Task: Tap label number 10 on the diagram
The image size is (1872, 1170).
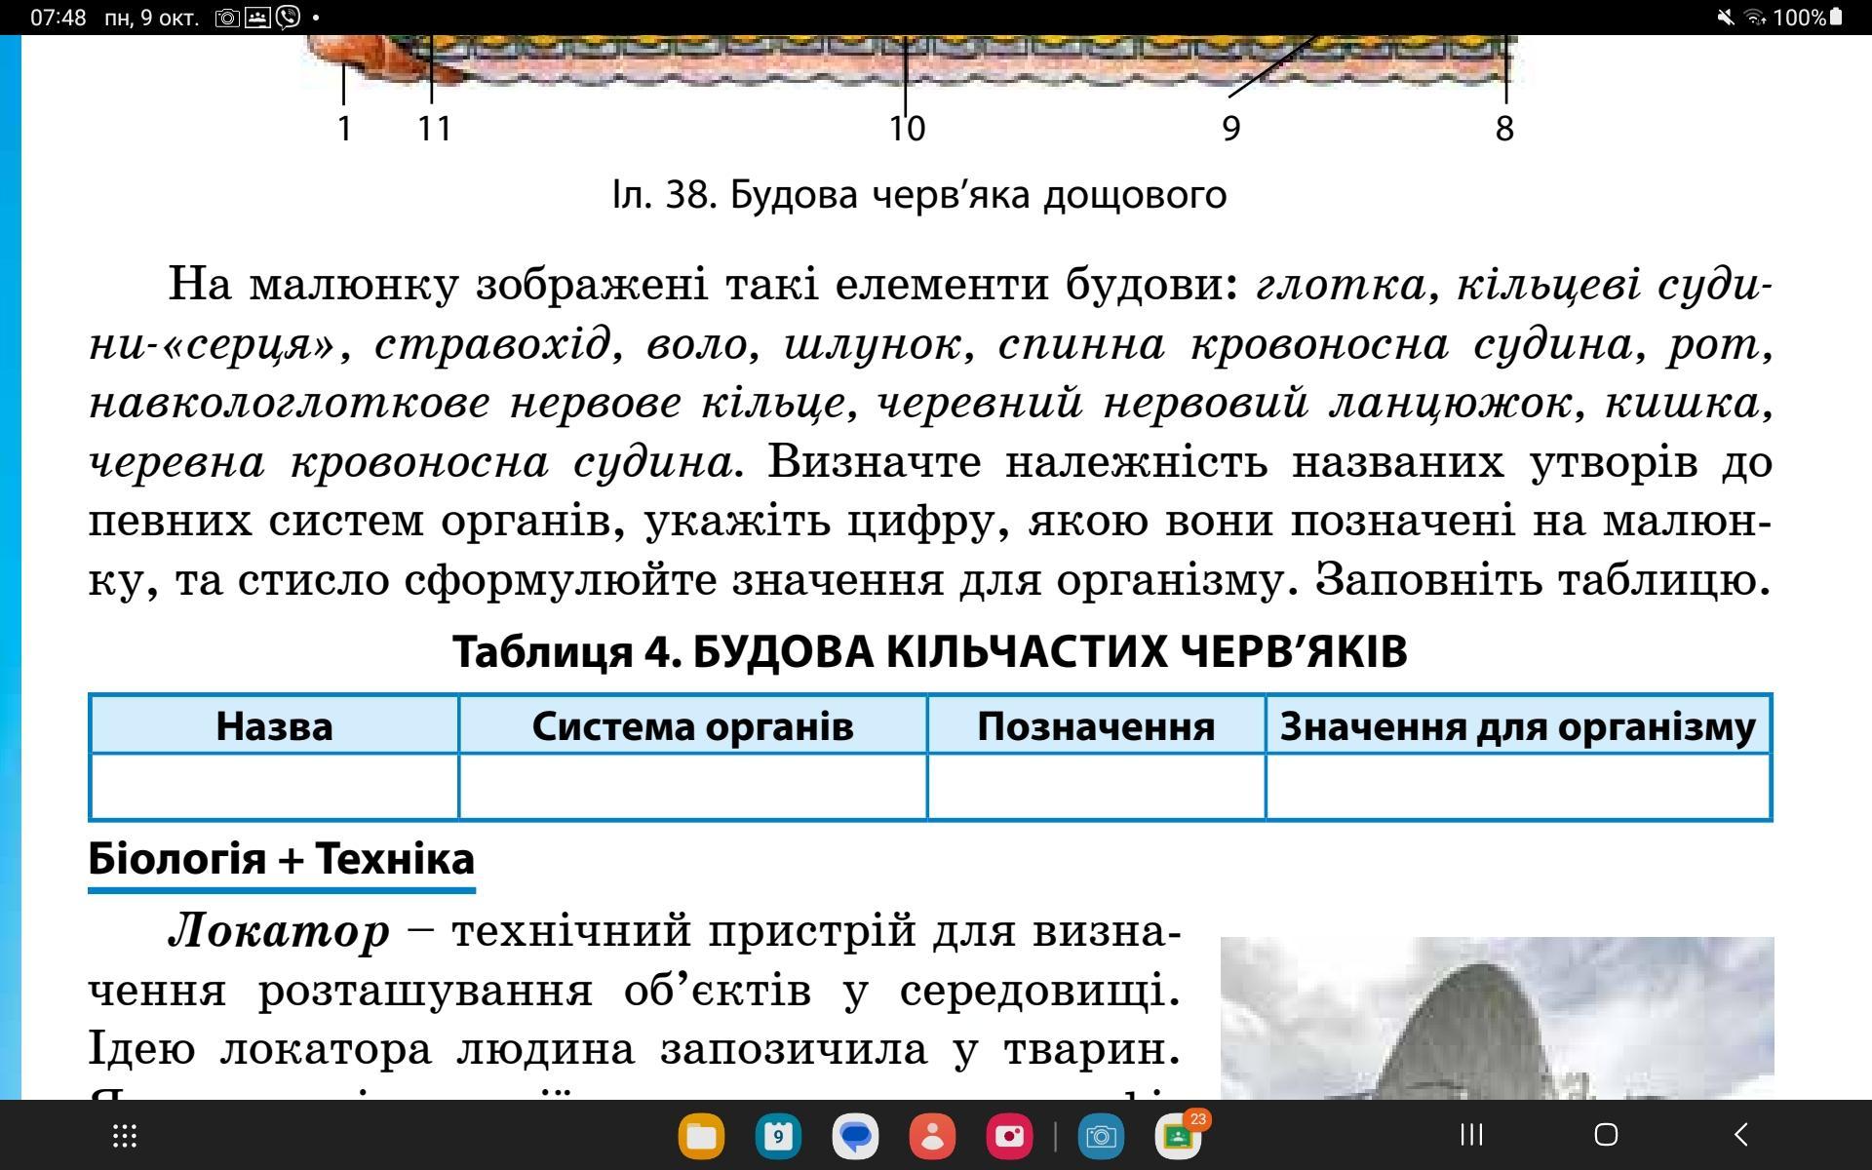Action: 907,129
